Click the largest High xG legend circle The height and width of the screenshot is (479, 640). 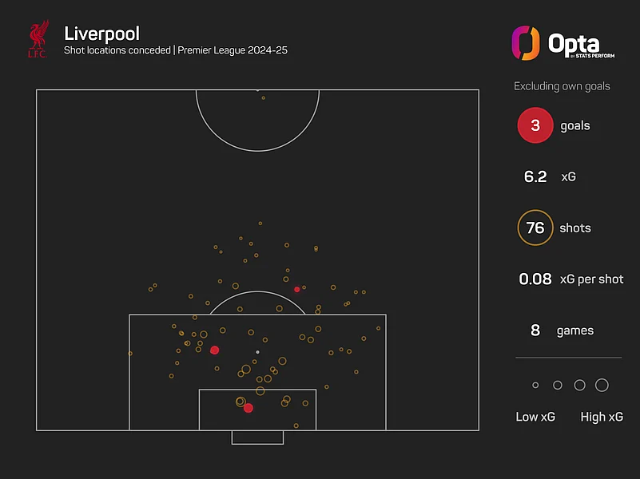(x=602, y=386)
